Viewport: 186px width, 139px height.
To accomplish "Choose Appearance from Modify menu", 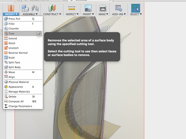I will coord(23,87).
